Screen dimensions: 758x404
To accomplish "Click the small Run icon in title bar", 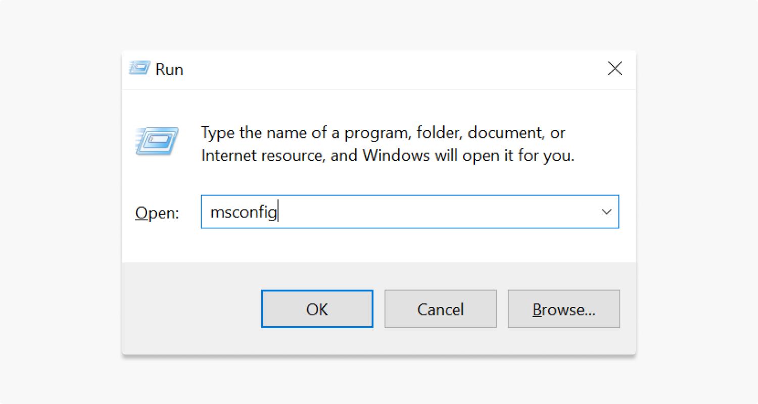I will click(x=139, y=68).
